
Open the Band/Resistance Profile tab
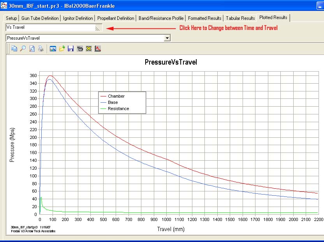coord(161,18)
